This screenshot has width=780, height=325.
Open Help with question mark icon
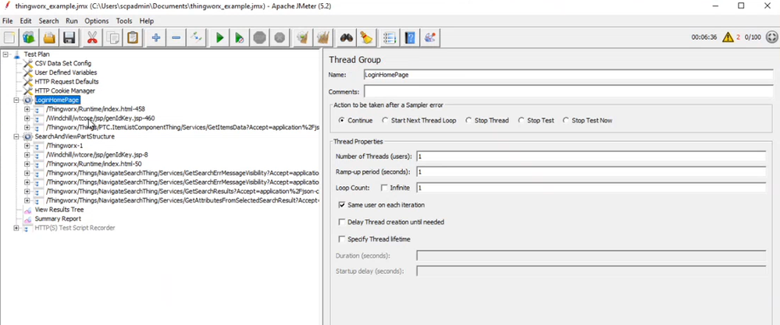[410, 37]
